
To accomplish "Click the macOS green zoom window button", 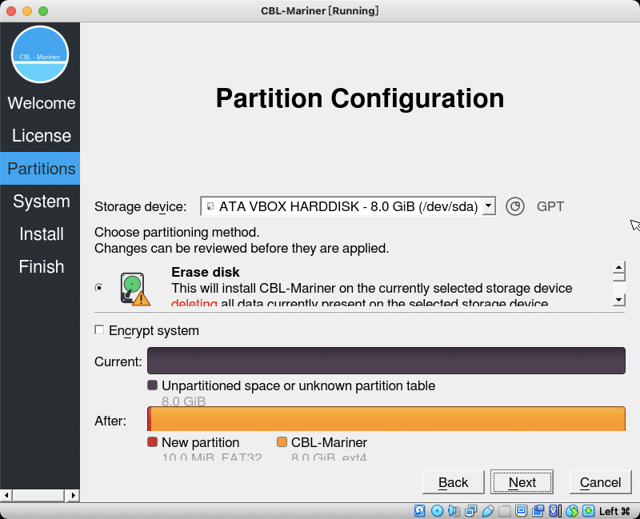I will click(x=43, y=11).
